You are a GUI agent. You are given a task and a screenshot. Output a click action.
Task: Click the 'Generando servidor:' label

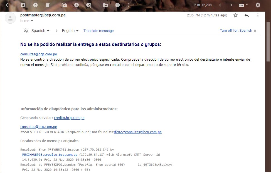(37, 118)
